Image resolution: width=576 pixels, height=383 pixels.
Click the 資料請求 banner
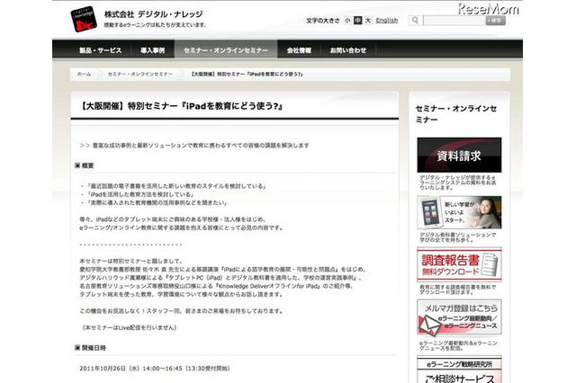pos(459,155)
